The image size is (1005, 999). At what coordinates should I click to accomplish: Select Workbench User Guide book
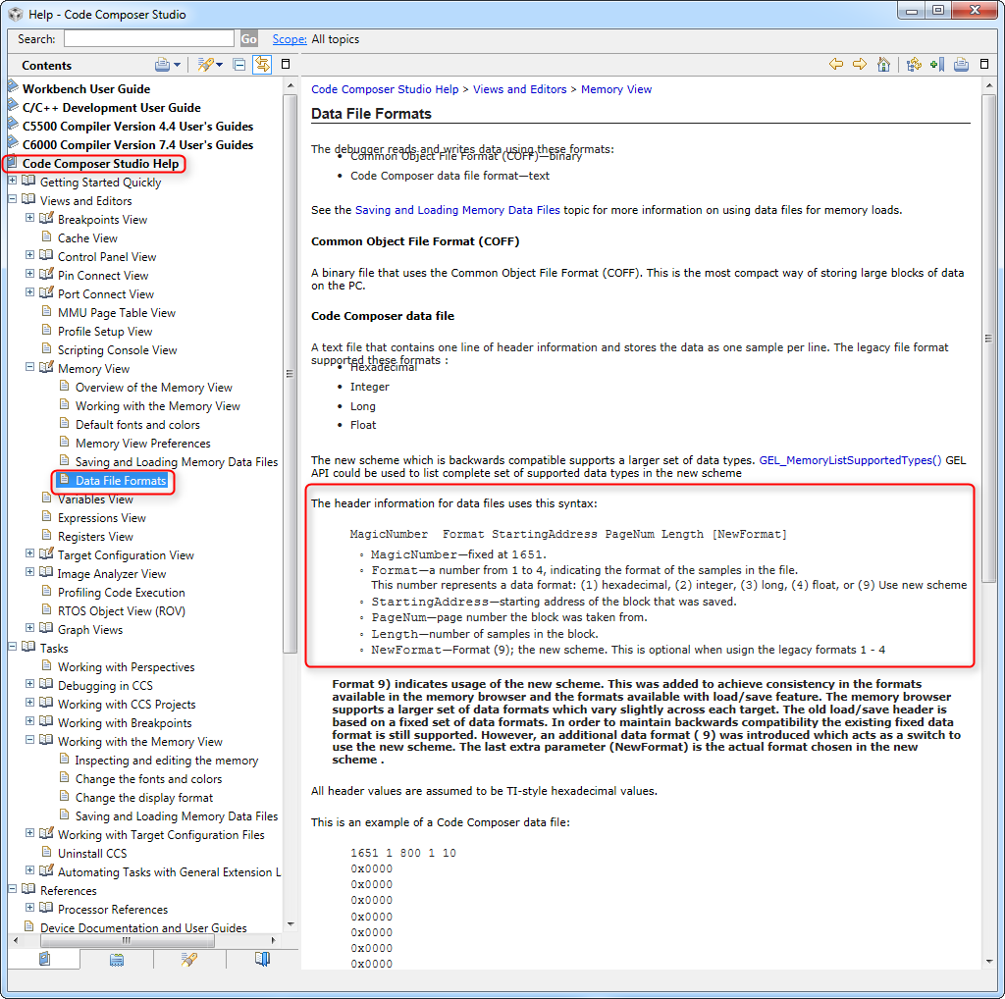pyautogui.click(x=86, y=89)
